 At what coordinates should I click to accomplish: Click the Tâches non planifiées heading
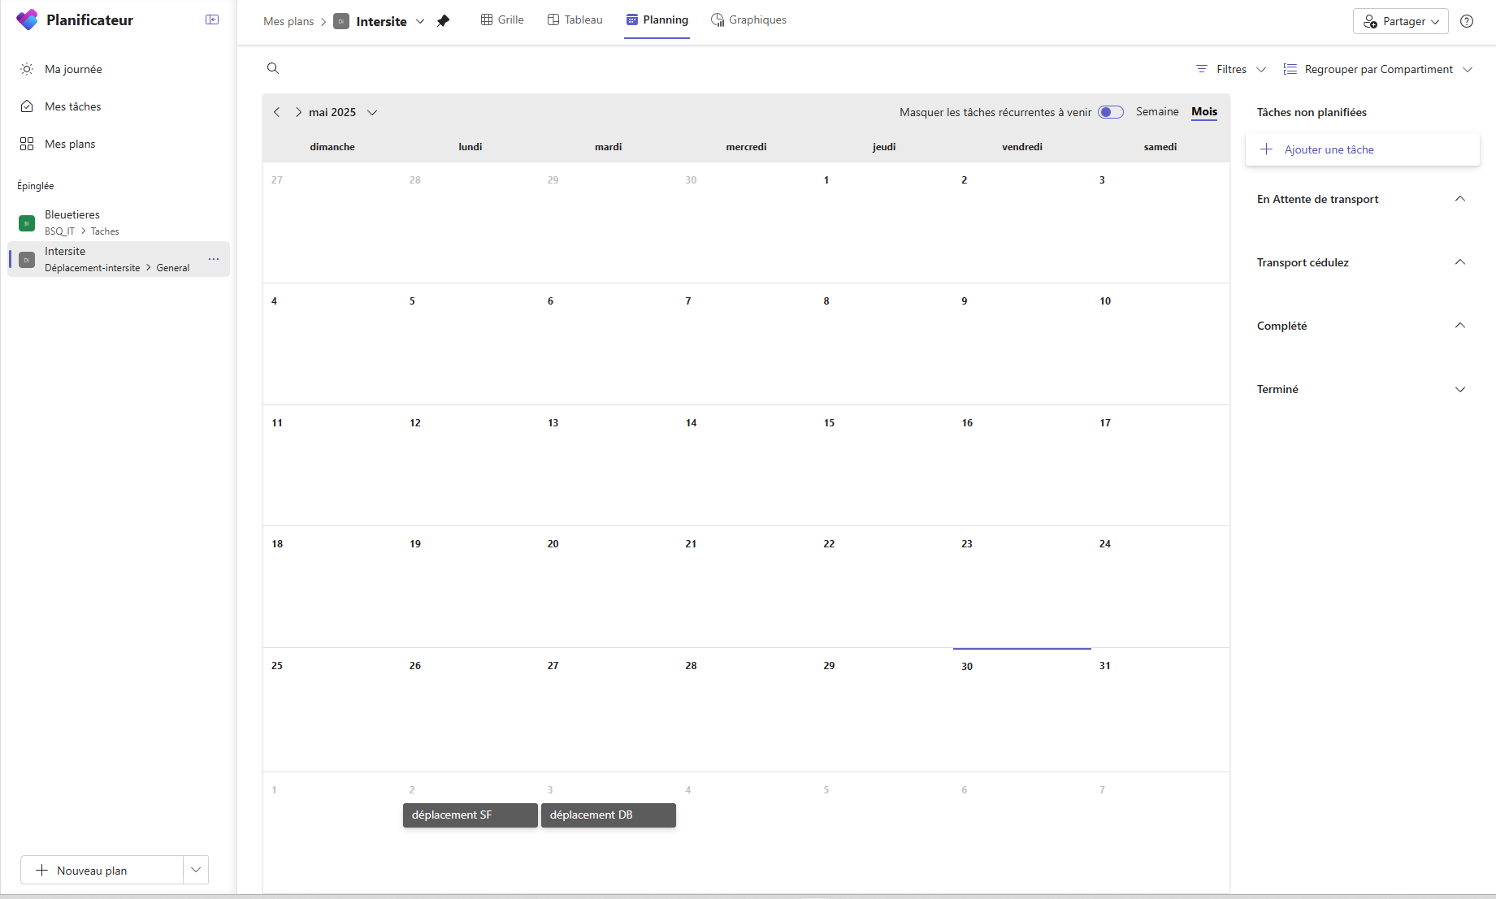coord(1312,112)
